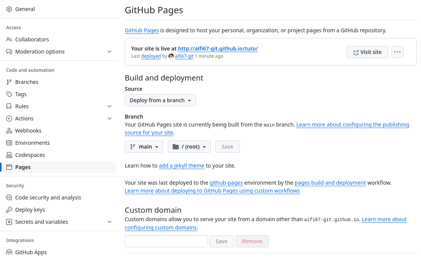Click the alfi67-git avatar image

[171, 56]
